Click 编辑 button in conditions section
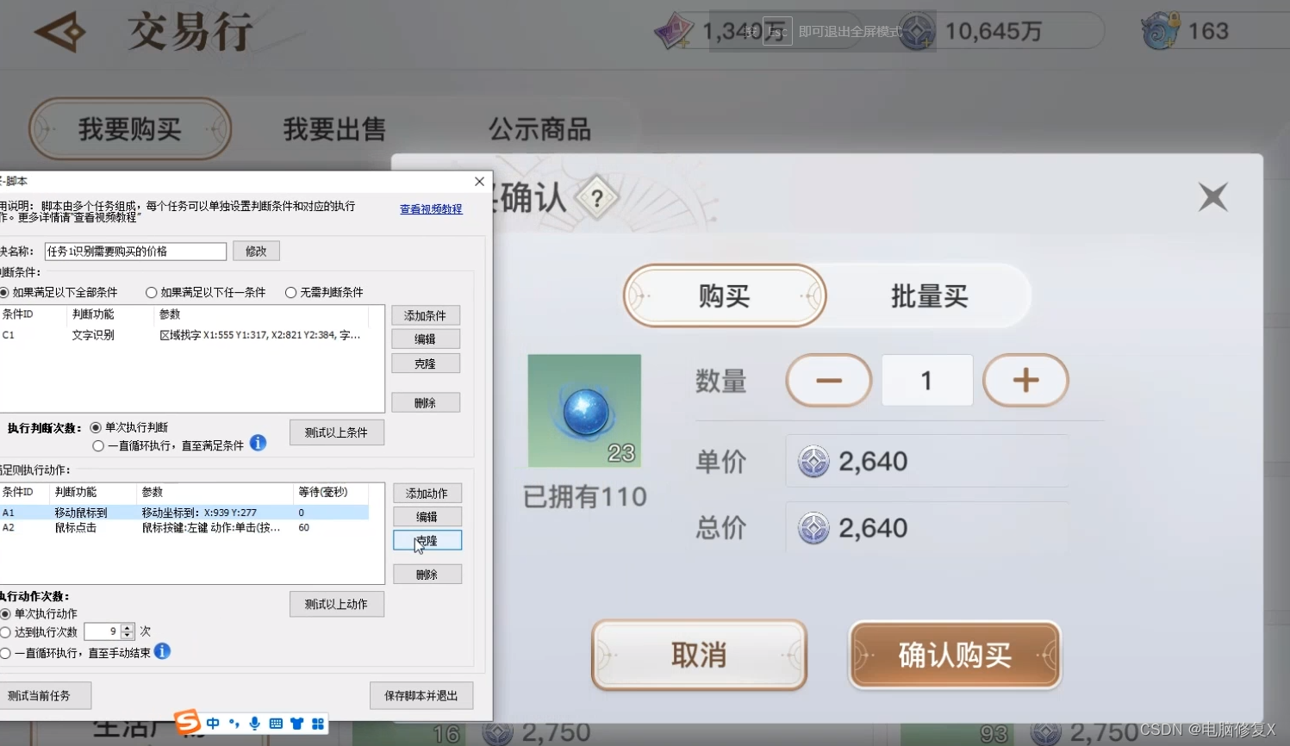 tap(426, 339)
